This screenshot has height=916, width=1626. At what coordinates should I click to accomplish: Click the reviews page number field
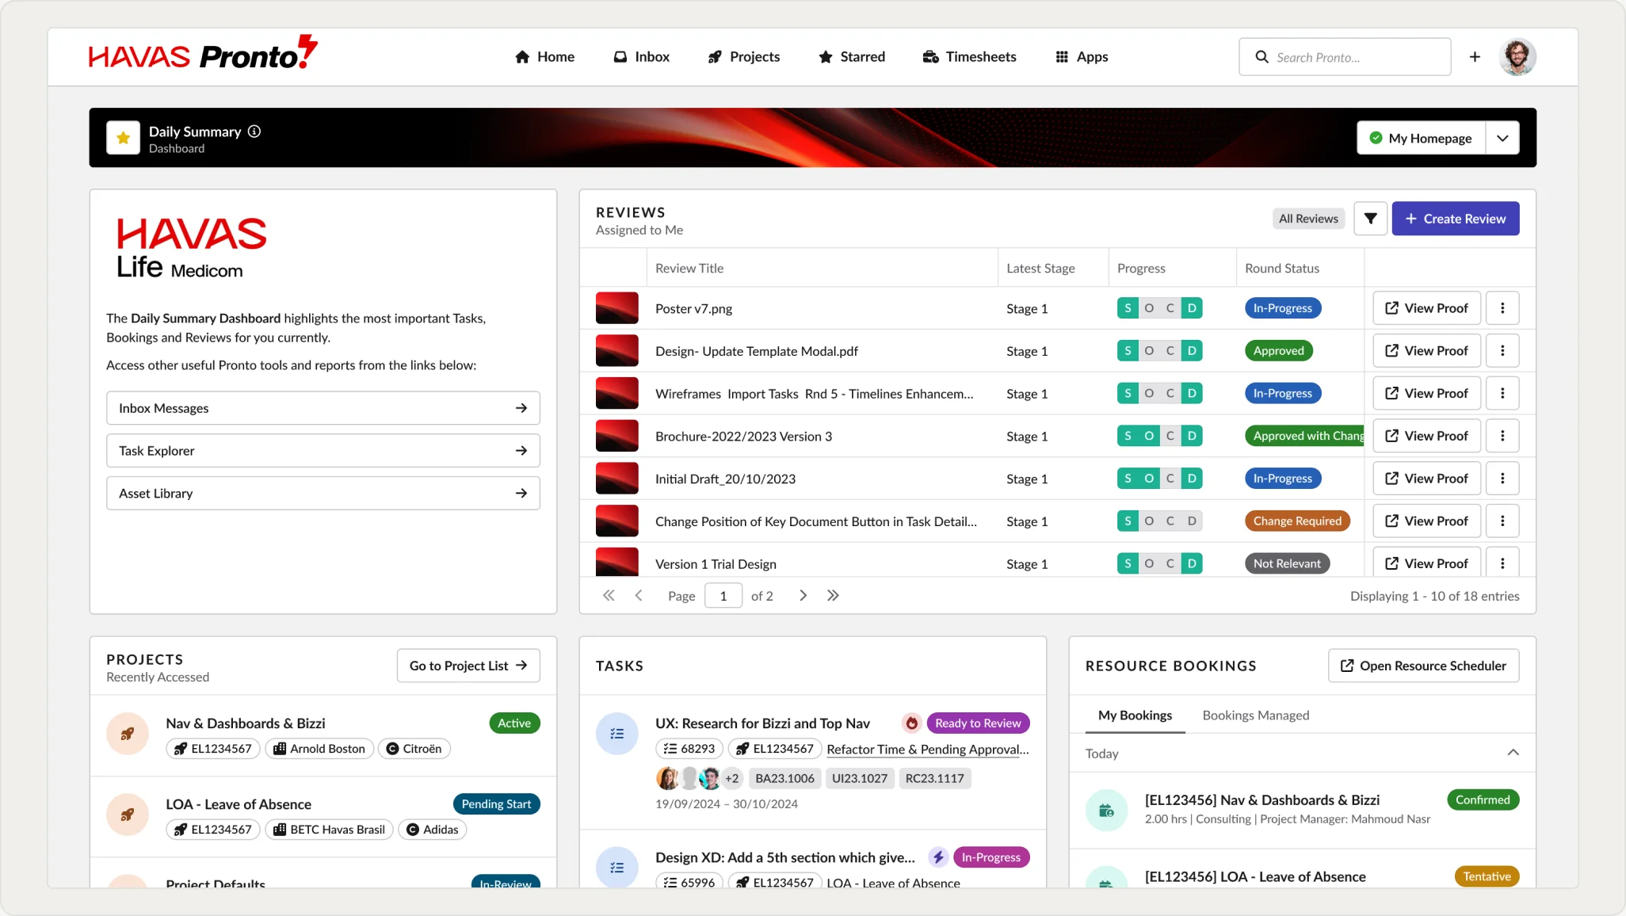coord(723,596)
